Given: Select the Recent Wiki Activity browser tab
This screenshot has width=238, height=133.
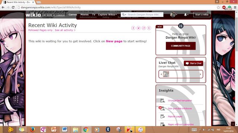Looking at the screenshot, I should click(x=18, y=2).
